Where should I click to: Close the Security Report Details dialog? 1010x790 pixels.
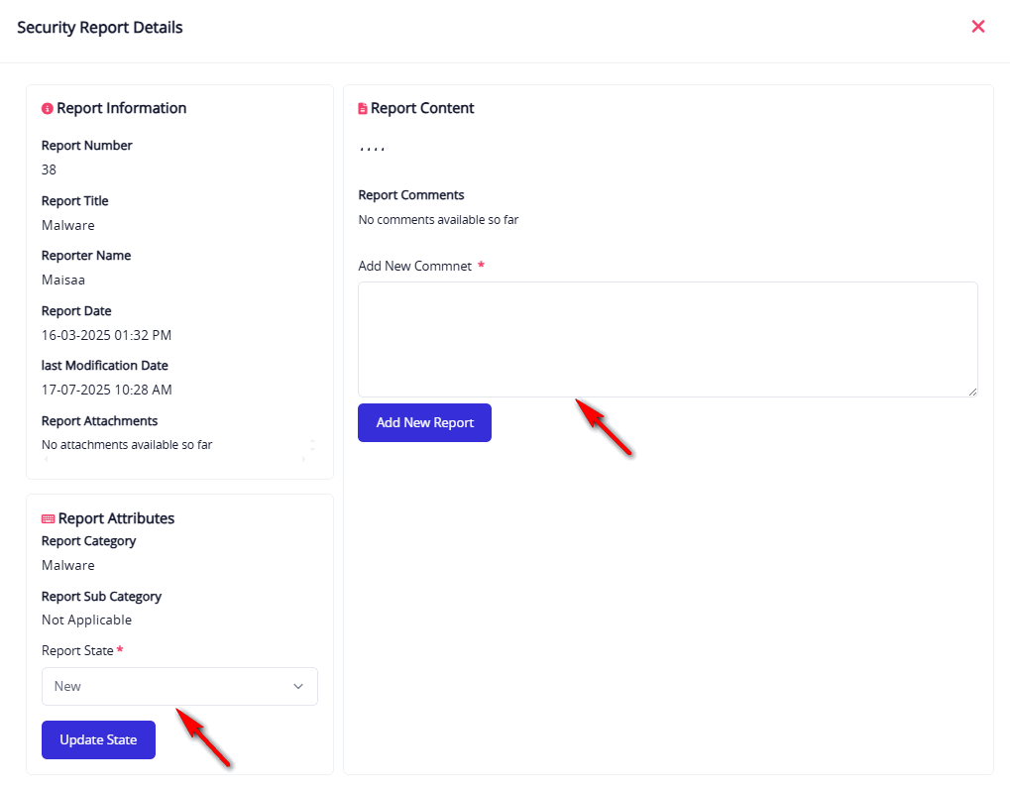(978, 27)
